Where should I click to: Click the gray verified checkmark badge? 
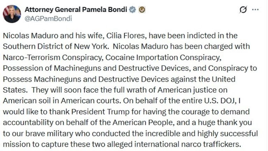(133, 10)
